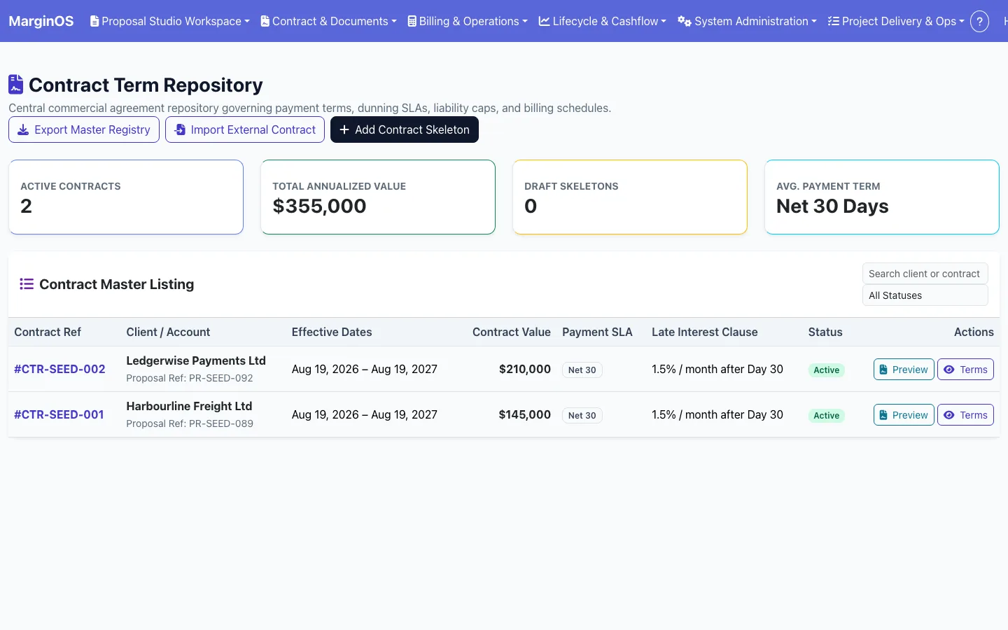Click Export Master Registry button

pyautogui.click(x=84, y=129)
